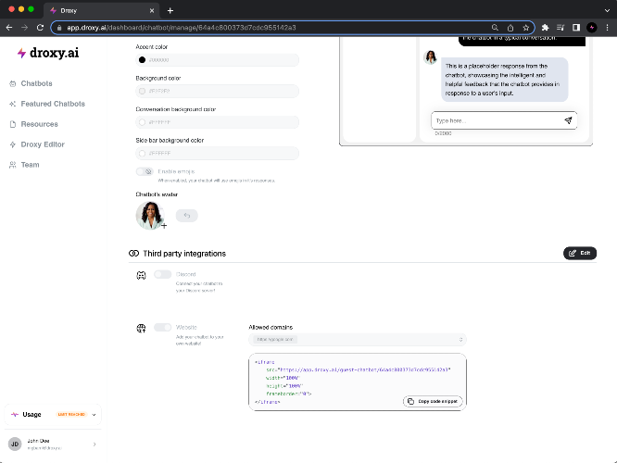Click the Side bar background color swatch

(142, 153)
